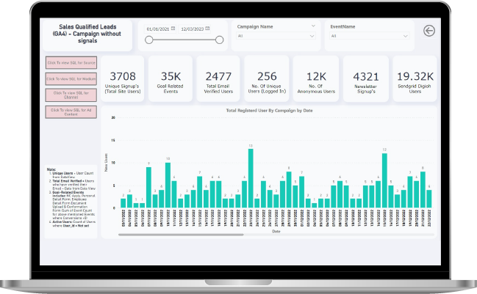Select the 2477 Total Email Verified Users card
The image size is (477, 294).
(218, 79)
